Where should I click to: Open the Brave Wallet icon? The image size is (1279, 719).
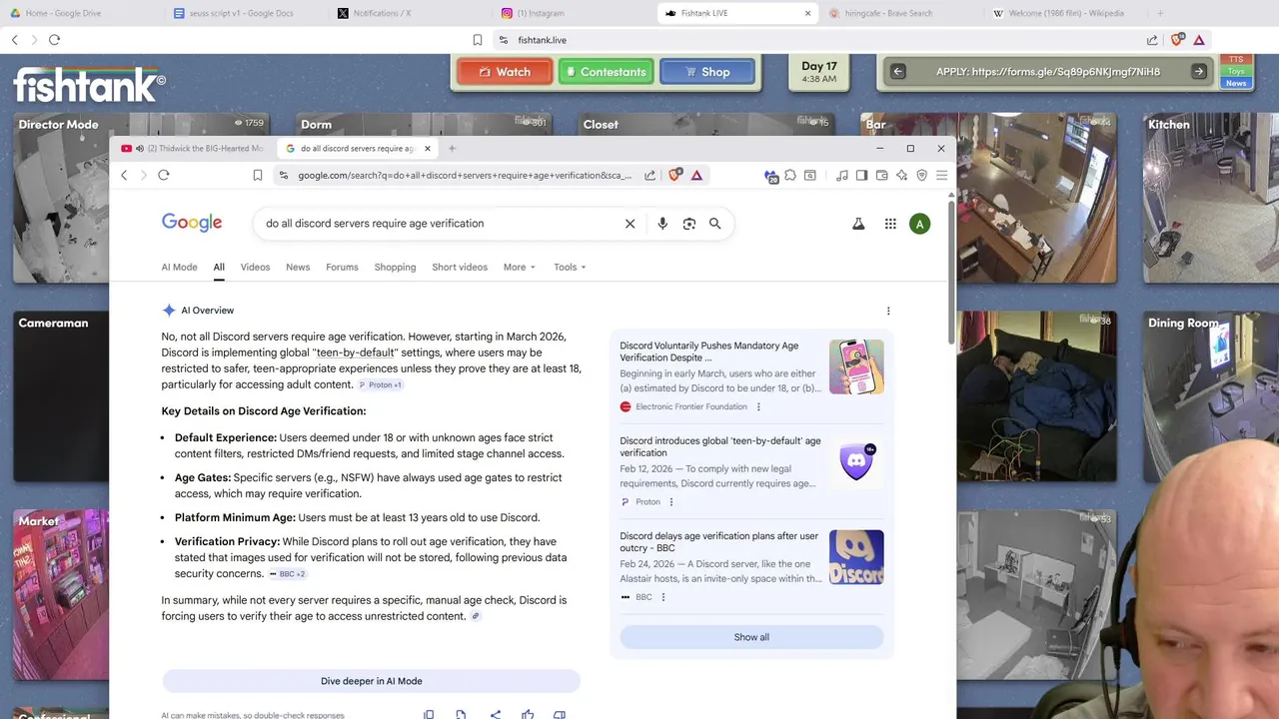(881, 175)
